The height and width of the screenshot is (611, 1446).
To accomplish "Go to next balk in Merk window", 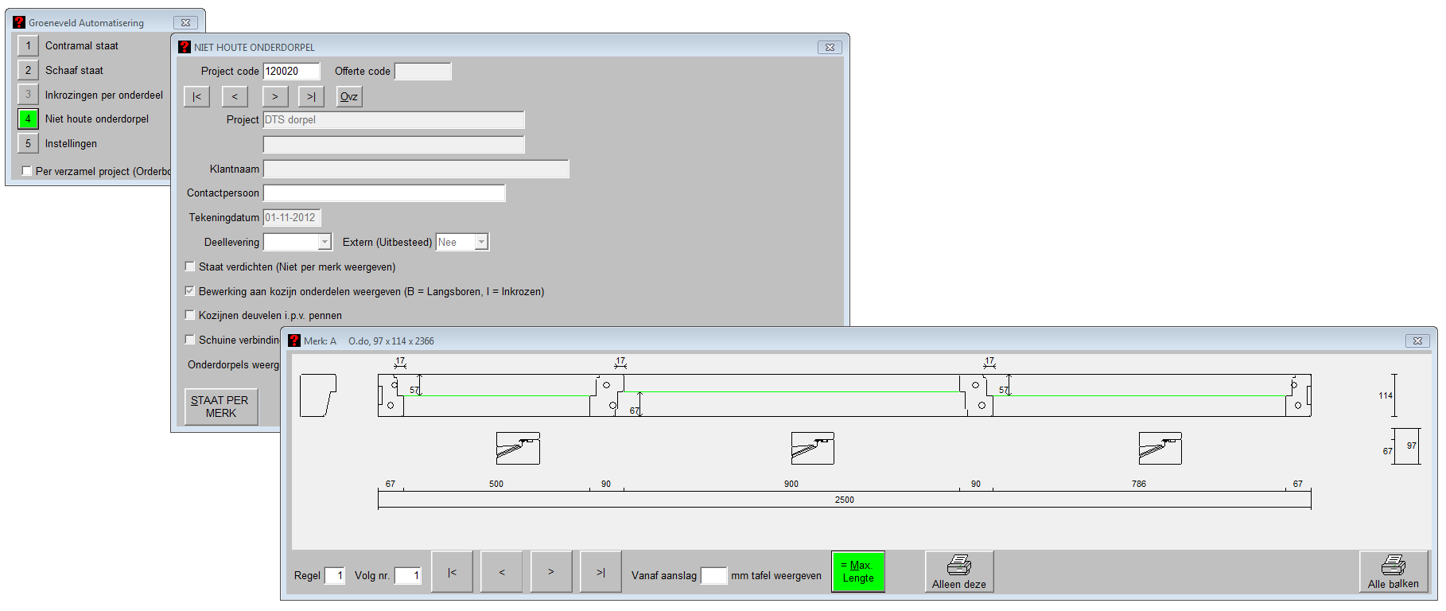I will point(551,572).
